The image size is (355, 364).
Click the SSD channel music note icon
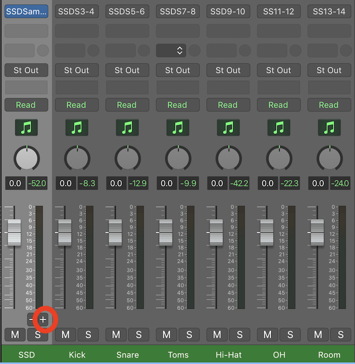pos(26,127)
